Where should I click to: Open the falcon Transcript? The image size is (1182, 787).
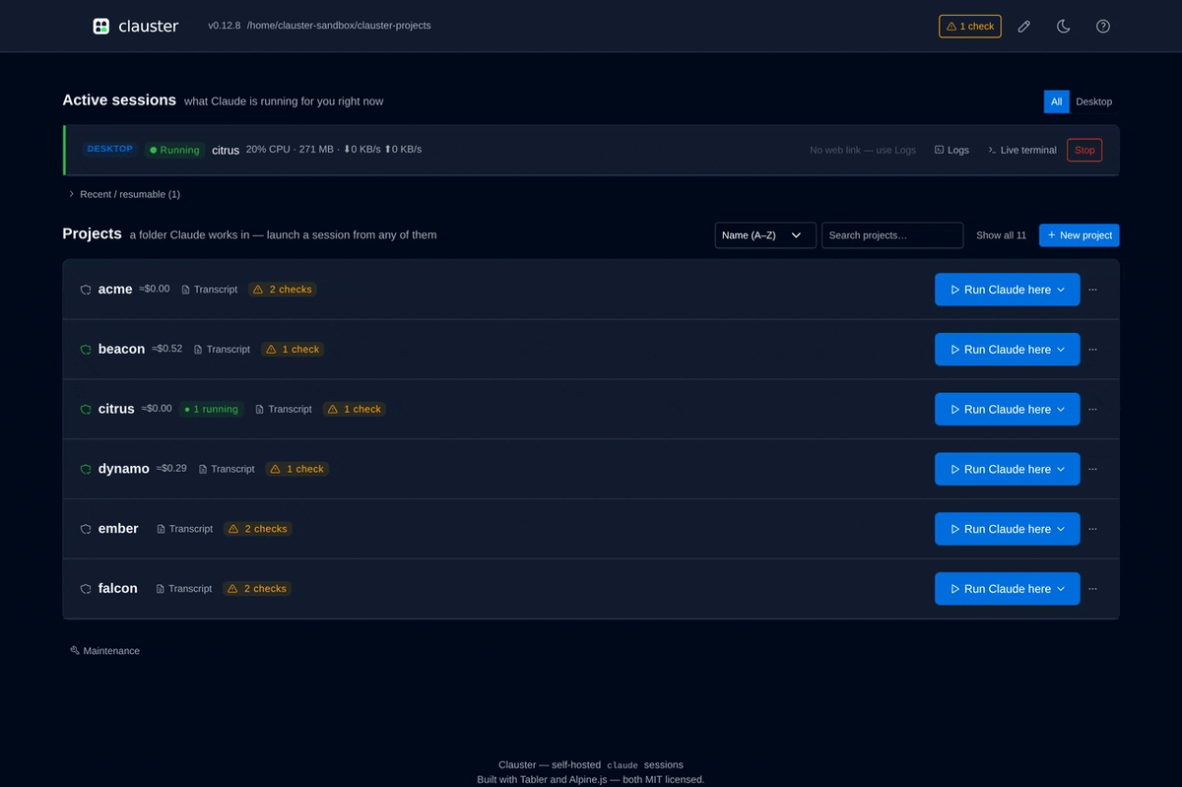pyautogui.click(x=184, y=589)
